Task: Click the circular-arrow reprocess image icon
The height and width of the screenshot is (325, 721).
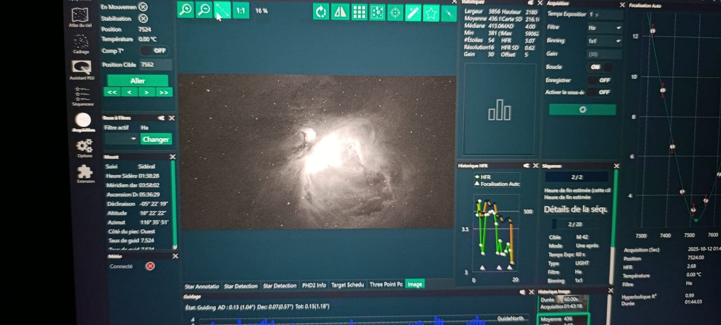Action: click(321, 12)
